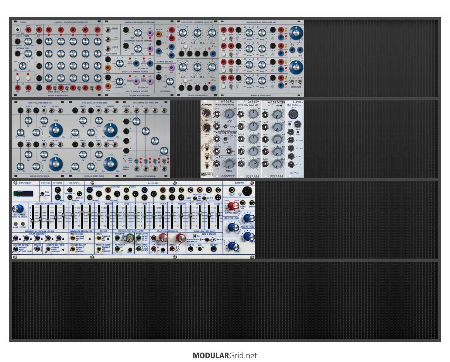
Task: Click the Enigma phones jack
Action: [252, 203]
